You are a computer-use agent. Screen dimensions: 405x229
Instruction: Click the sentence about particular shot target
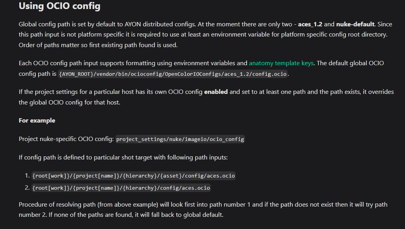coord(123,157)
